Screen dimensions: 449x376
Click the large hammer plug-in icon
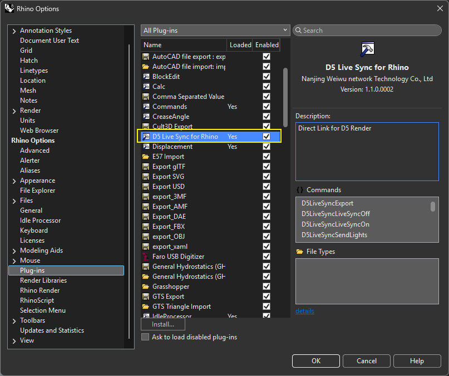pyautogui.click(x=367, y=49)
